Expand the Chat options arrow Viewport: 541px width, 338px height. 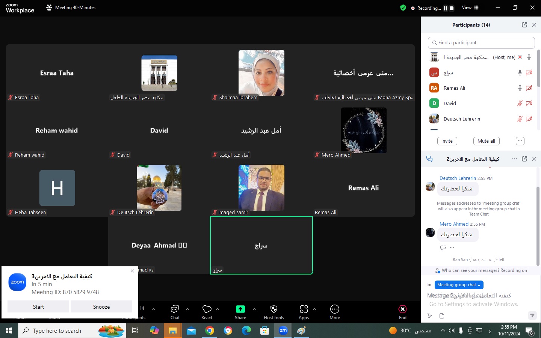(187, 309)
